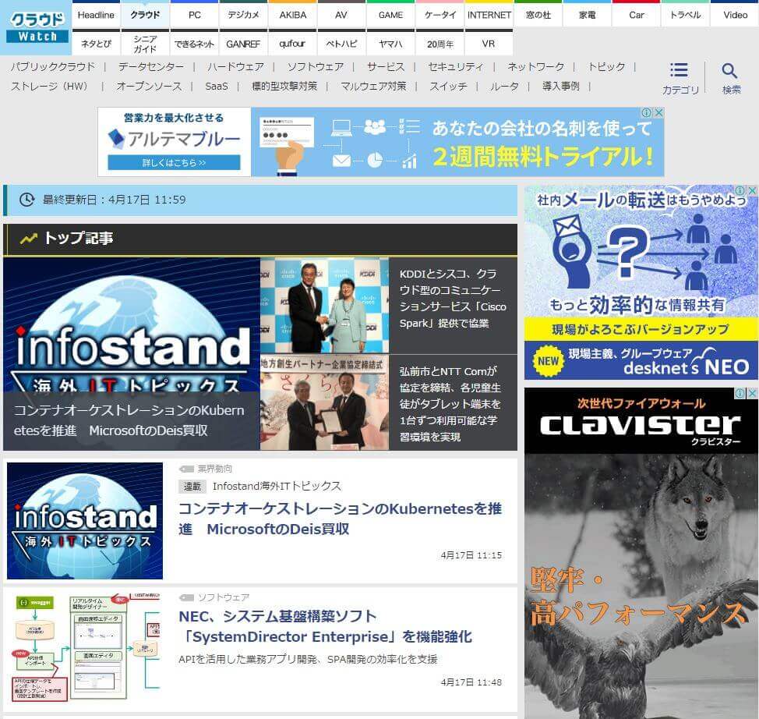Viewport: 759px width, 719px height.
Task: Select the クラウド tab
Action: click(x=145, y=15)
